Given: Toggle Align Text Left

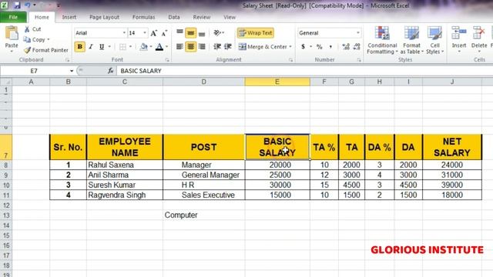Looking at the screenshot, I should (x=179, y=47).
